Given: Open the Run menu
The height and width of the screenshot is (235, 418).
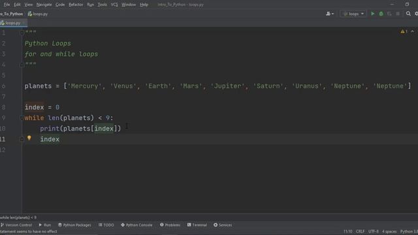Looking at the screenshot, I should point(90,5).
